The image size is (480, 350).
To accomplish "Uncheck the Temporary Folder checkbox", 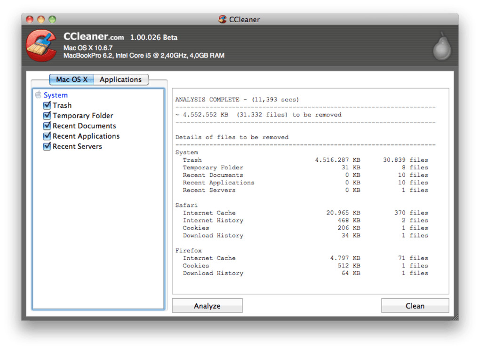I will coord(47,116).
